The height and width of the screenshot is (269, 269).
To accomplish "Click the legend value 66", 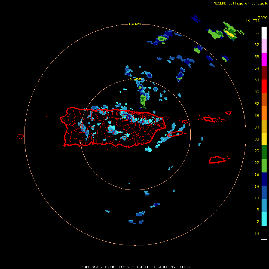I will click(257, 33).
